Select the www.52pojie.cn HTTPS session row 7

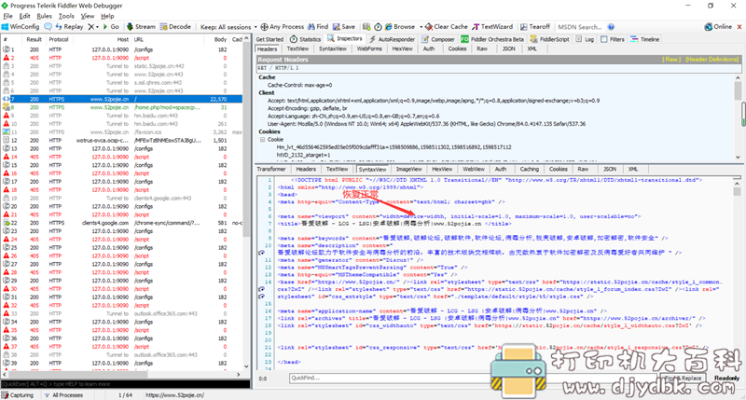(122, 99)
